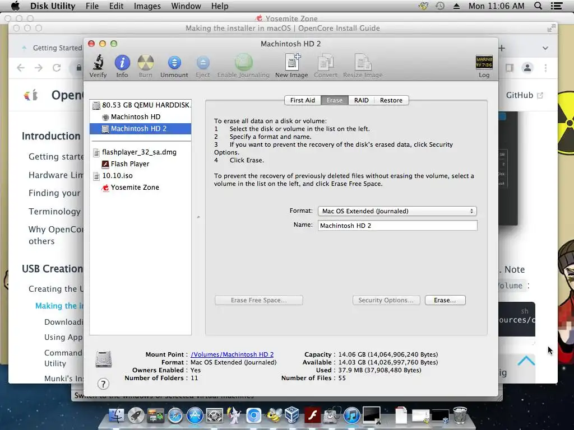Open VirtualBox cube icon in Dock

(x=293, y=415)
